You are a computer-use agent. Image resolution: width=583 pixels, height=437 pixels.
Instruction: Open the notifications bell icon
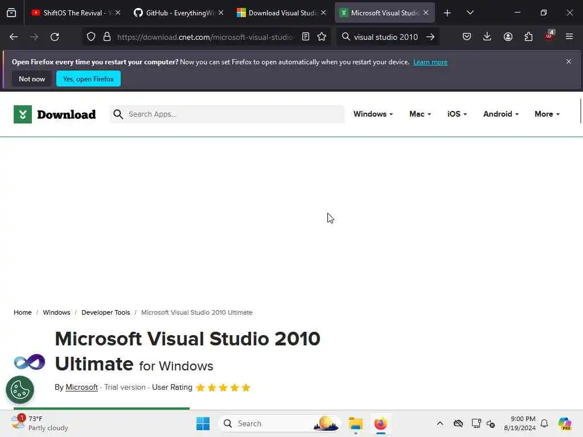544,423
